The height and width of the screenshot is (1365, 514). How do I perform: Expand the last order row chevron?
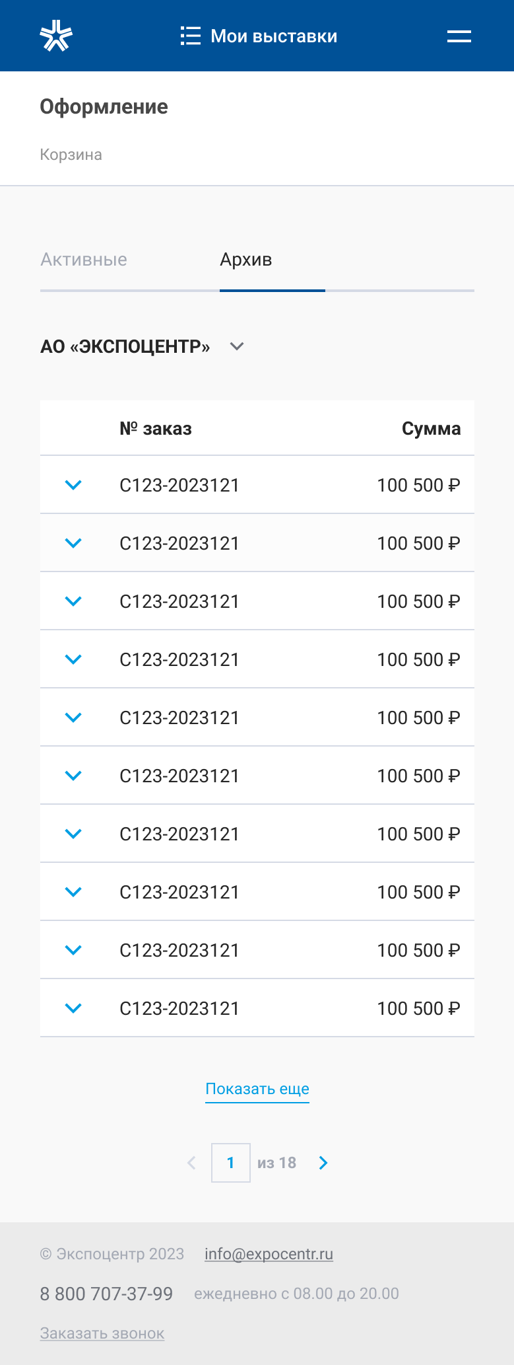click(73, 1008)
